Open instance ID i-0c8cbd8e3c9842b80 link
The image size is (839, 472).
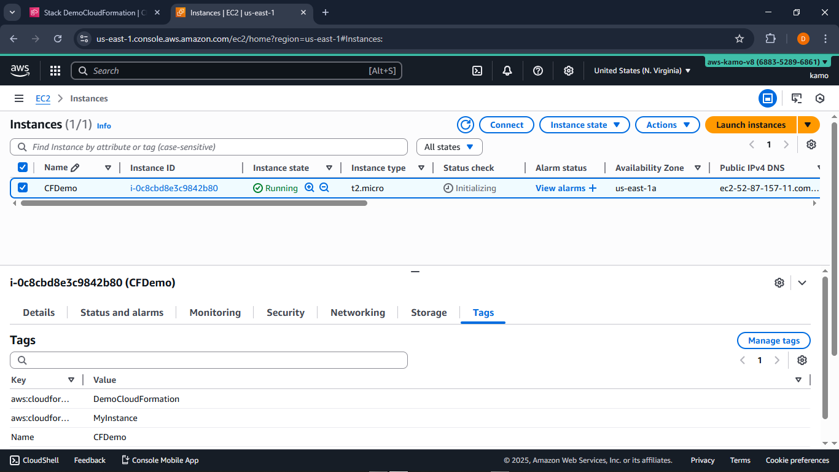click(x=174, y=188)
